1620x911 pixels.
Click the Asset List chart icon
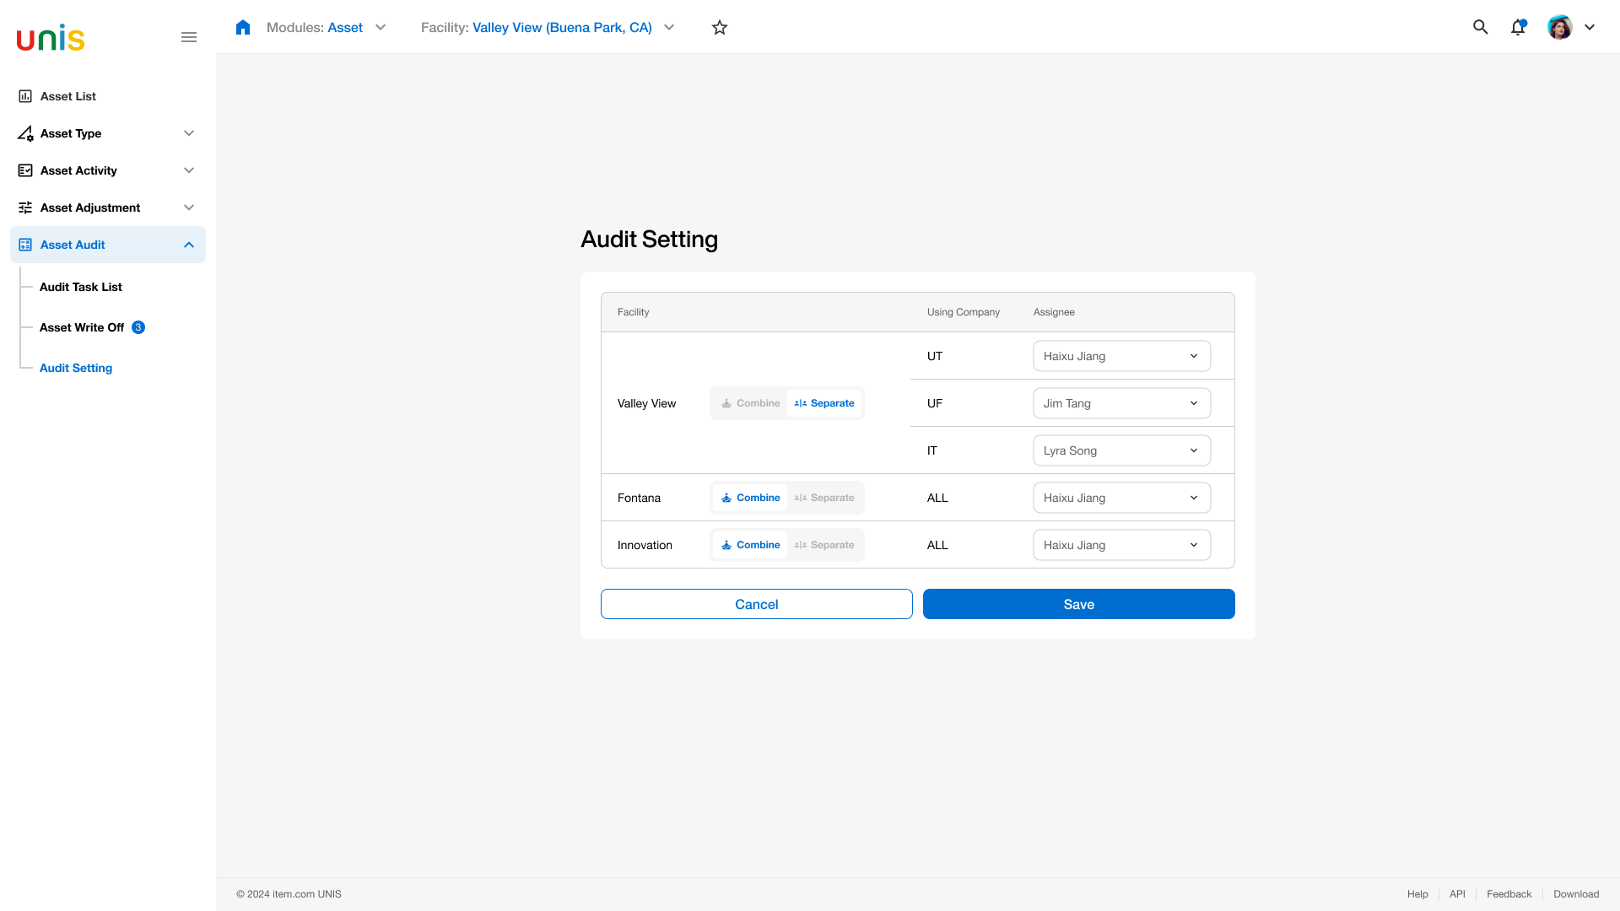click(25, 96)
